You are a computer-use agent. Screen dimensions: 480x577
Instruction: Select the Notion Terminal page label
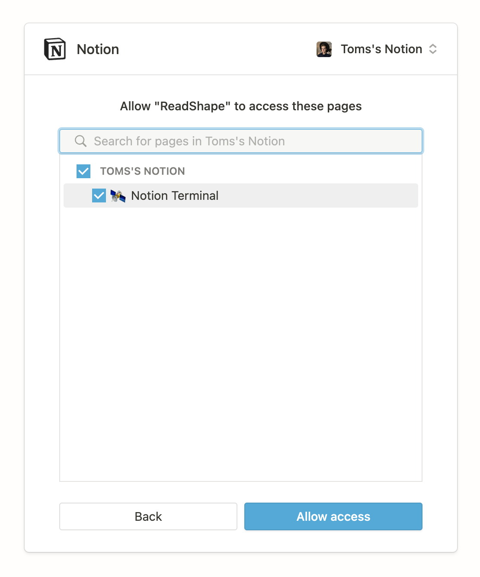click(175, 196)
